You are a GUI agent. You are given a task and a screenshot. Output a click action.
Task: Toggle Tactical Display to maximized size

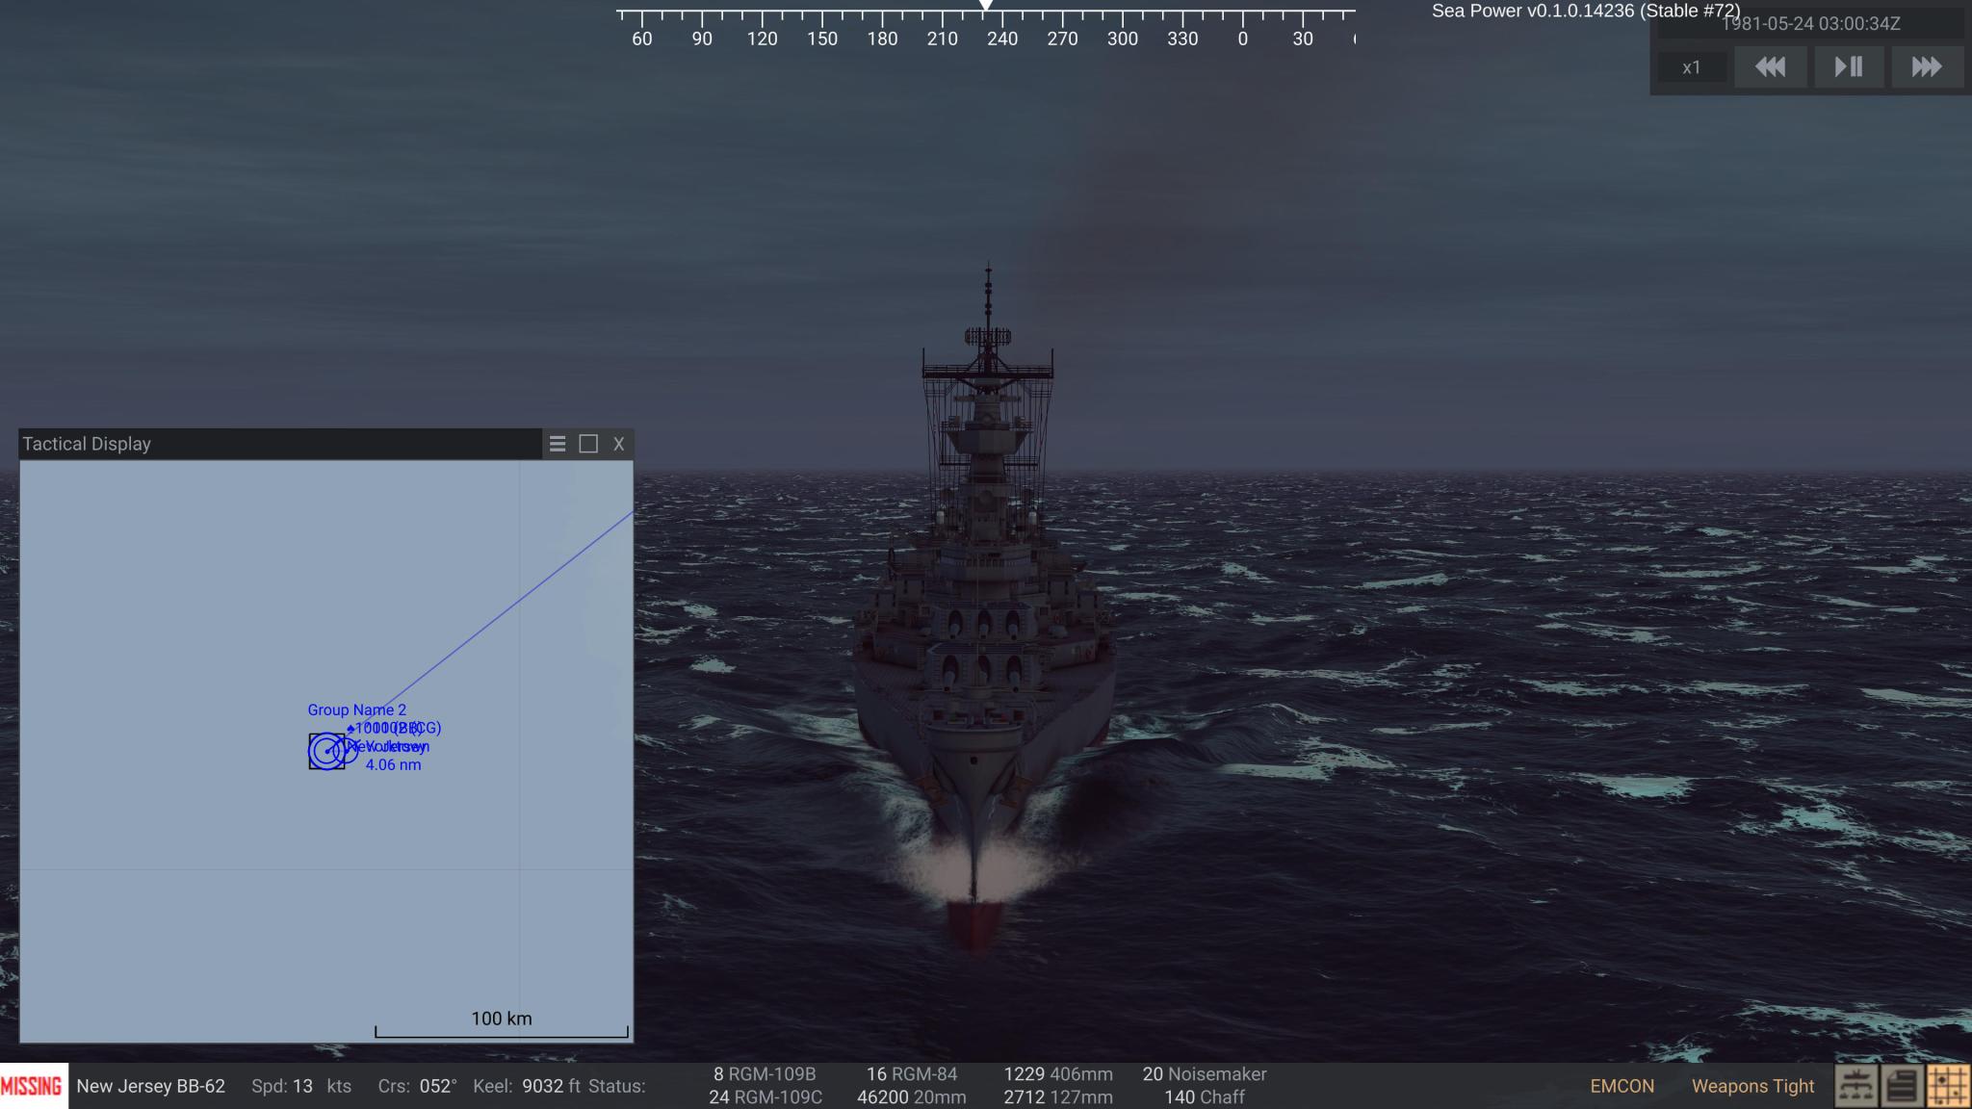coord(587,444)
